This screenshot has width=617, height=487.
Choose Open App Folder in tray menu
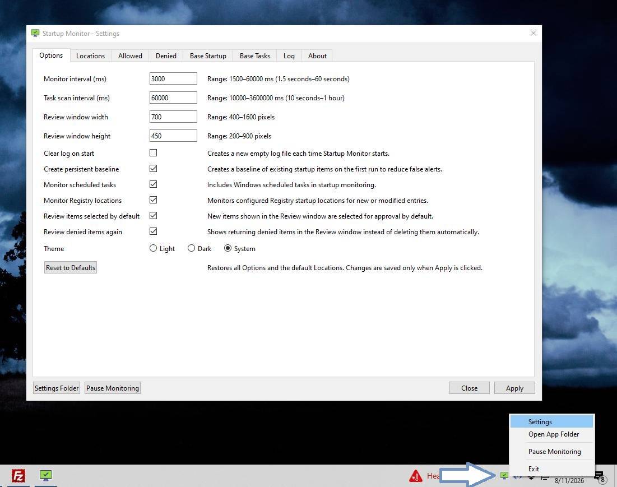point(551,434)
